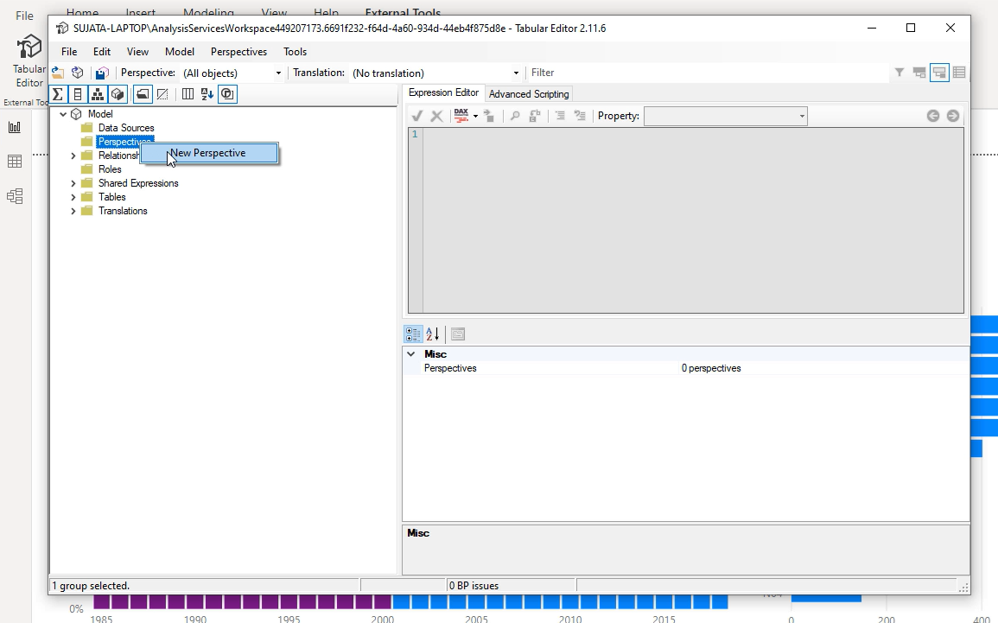The width and height of the screenshot is (998, 623).
Task: Toggle the show measures sigma button
Action: coord(58,94)
